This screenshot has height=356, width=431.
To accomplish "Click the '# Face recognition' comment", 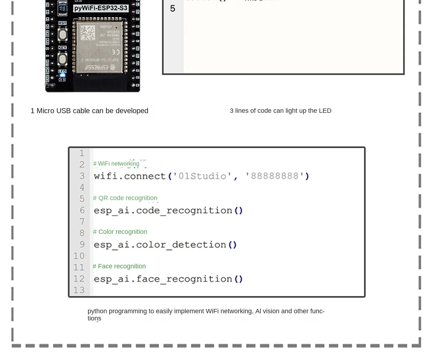I will 119,266.
